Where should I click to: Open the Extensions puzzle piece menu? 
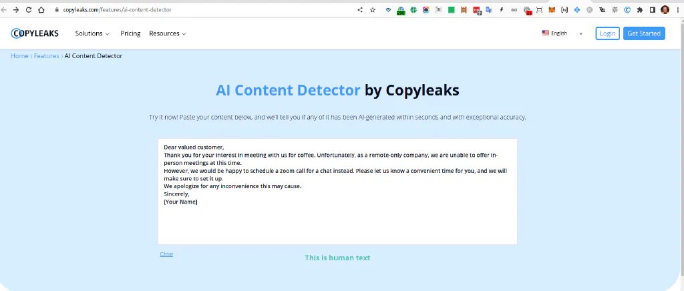point(640,9)
